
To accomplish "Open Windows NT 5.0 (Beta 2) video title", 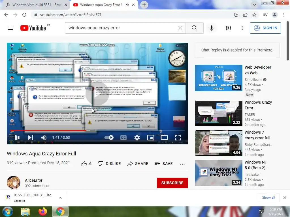I will point(256,165).
